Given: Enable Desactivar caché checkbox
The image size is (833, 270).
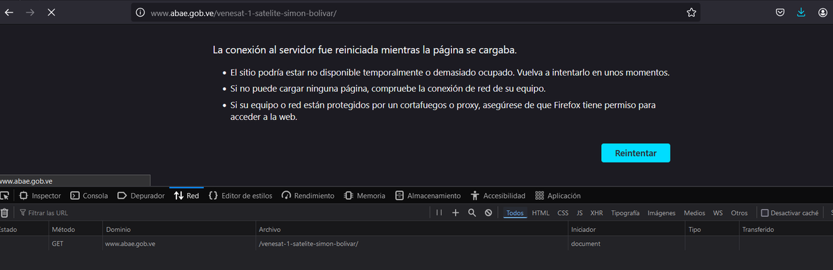Looking at the screenshot, I should pos(764,213).
